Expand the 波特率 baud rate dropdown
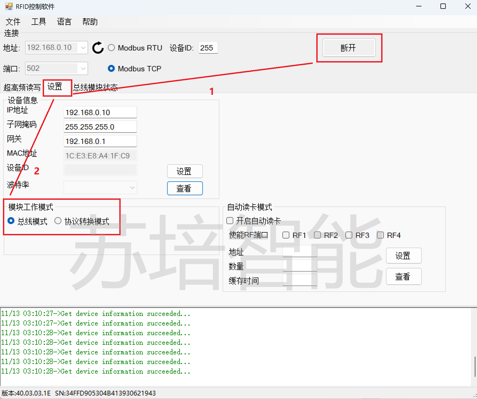 132,187
